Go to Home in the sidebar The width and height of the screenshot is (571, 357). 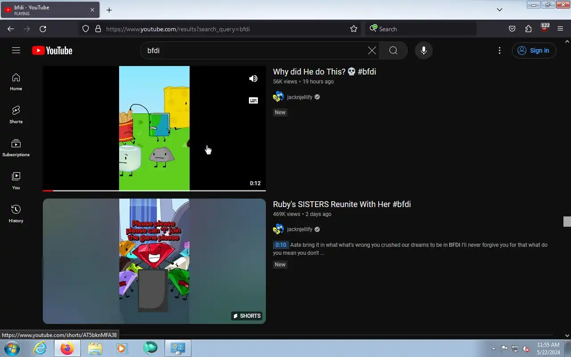coord(16,82)
